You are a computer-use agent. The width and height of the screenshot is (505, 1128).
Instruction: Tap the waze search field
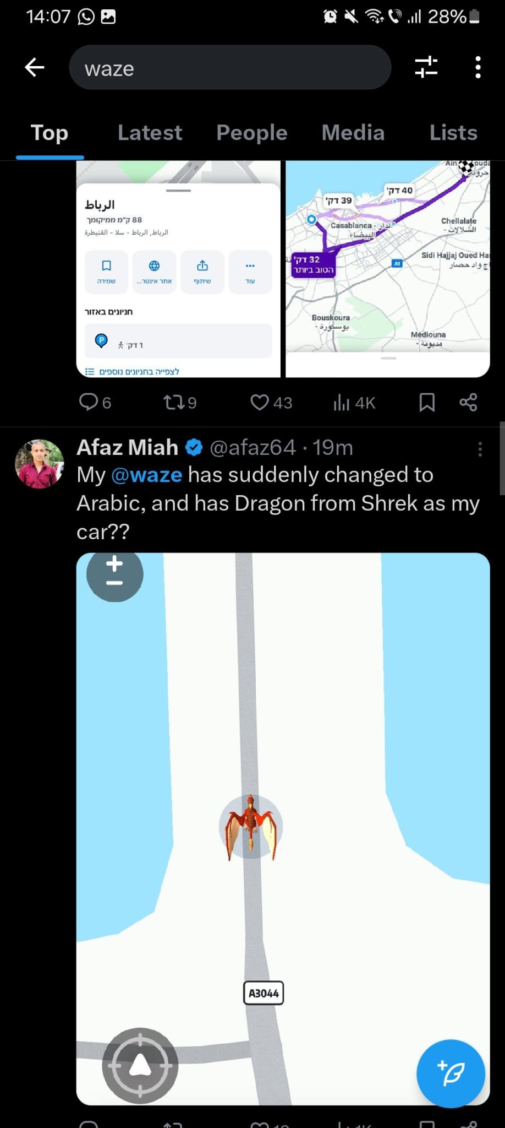tap(230, 68)
